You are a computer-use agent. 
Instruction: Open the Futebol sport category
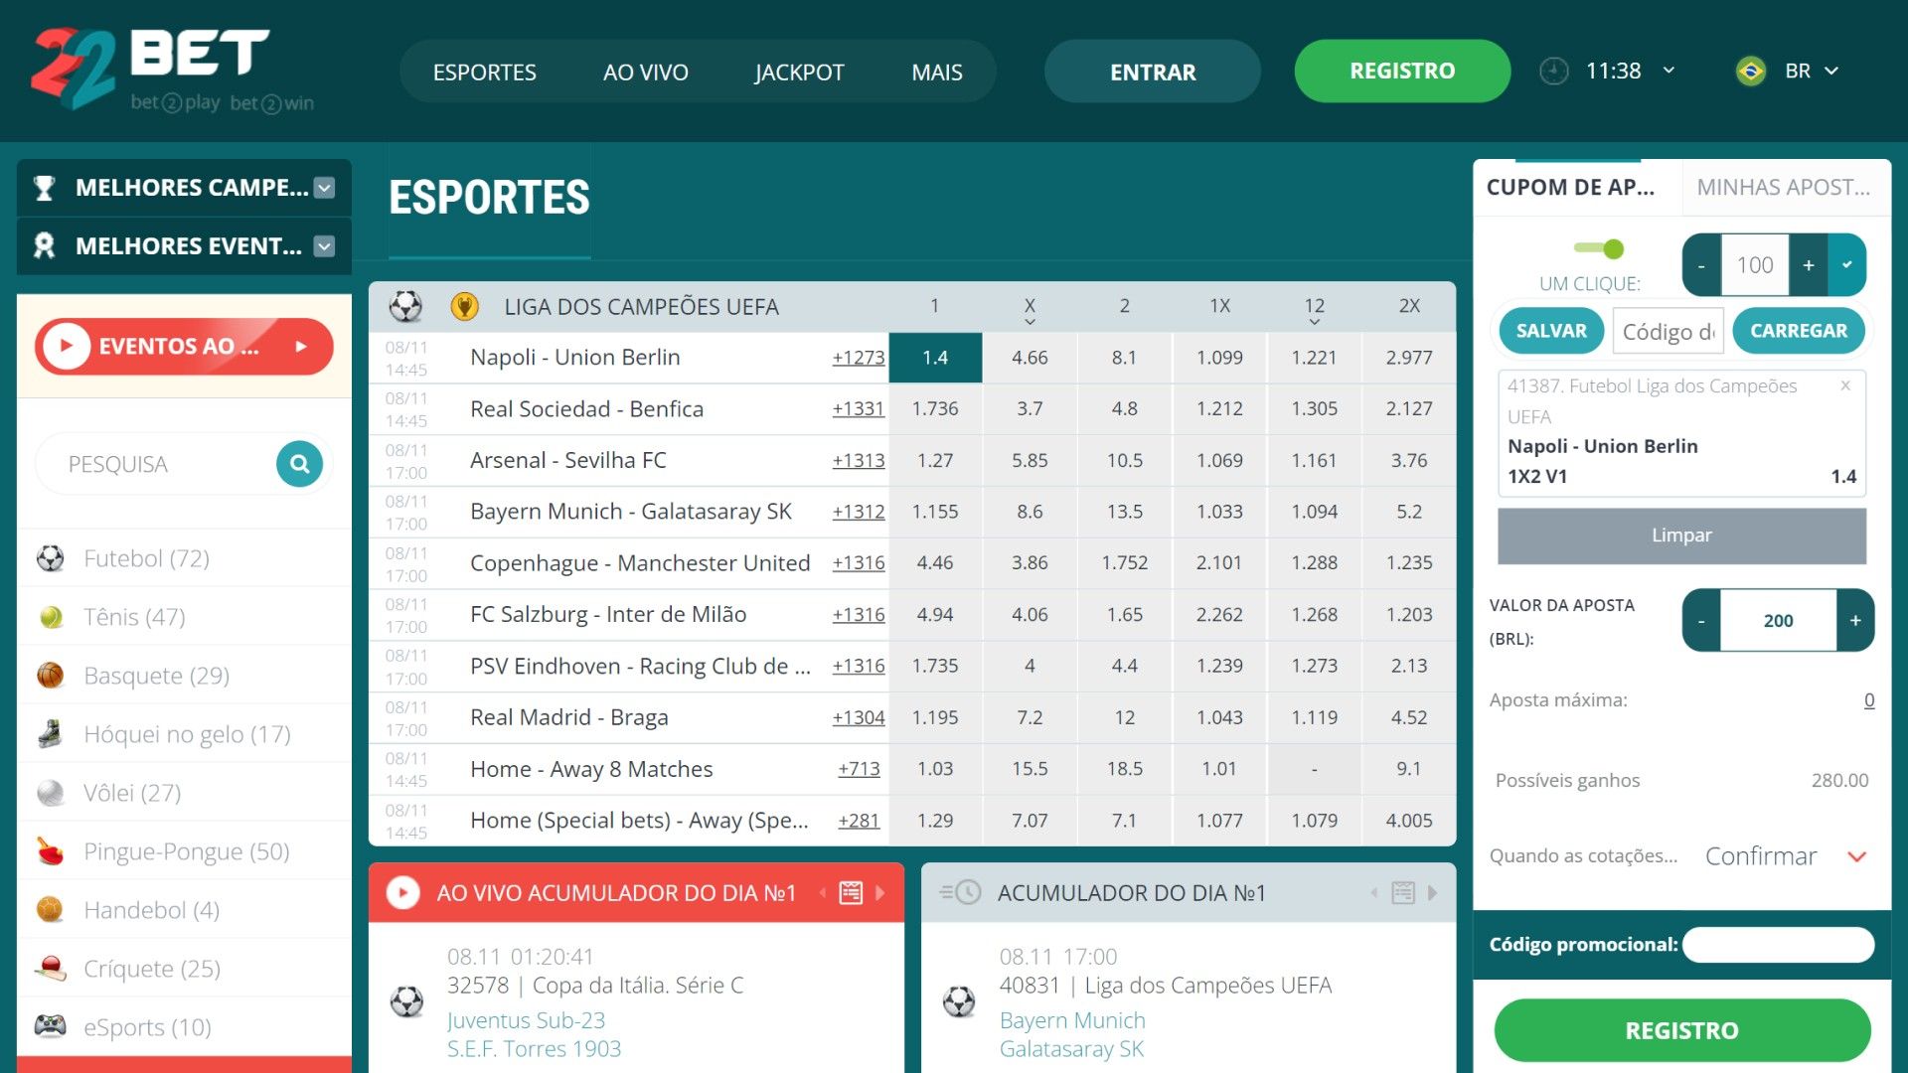(x=146, y=558)
